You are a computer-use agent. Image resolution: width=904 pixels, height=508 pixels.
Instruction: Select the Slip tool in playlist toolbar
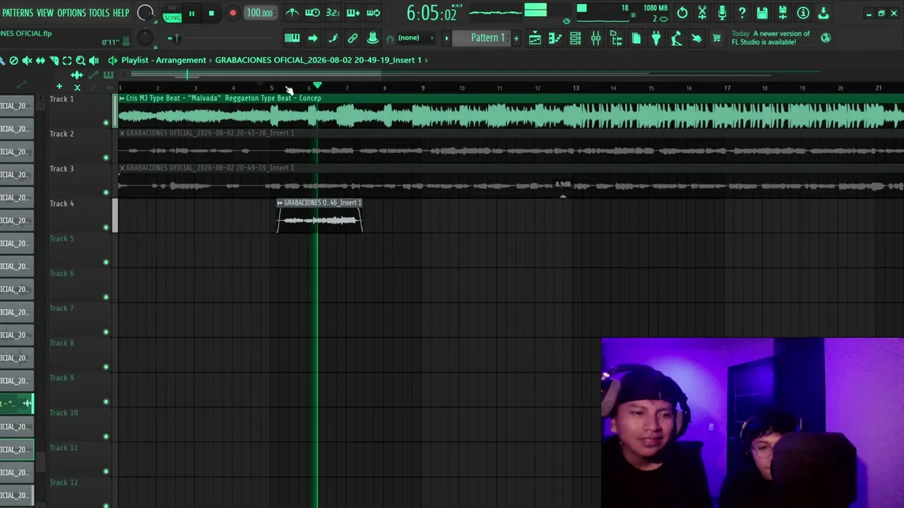(x=40, y=61)
